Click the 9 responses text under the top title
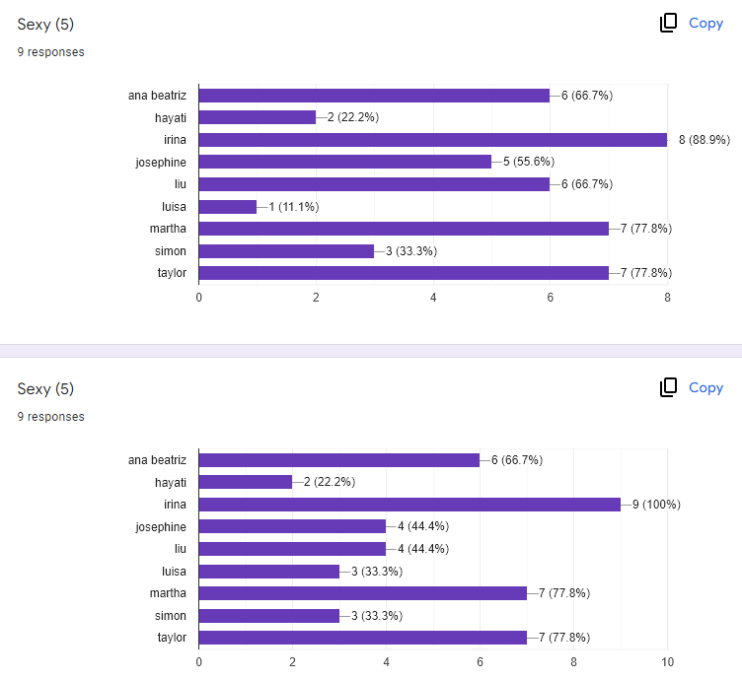The image size is (742, 680). click(51, 52)
